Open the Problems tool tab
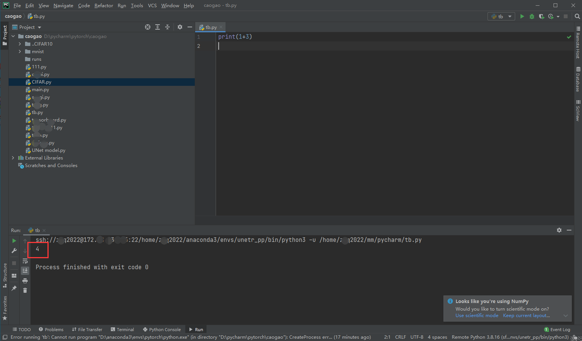The height and width of the screenshot is (341, 582). [x=51, y=330]
